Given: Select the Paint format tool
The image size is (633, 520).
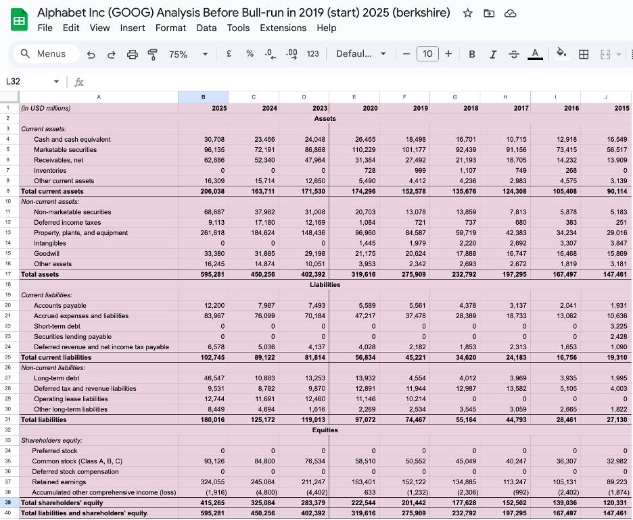Looking at the screenshot, I should click(153, 54).
